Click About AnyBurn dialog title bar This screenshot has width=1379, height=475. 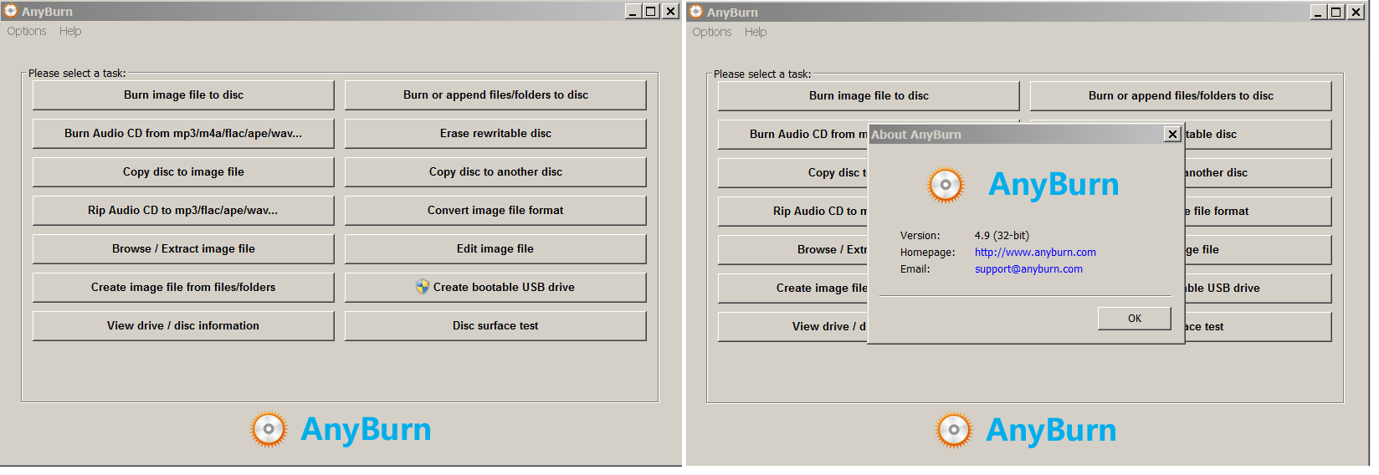point(1025,134)
